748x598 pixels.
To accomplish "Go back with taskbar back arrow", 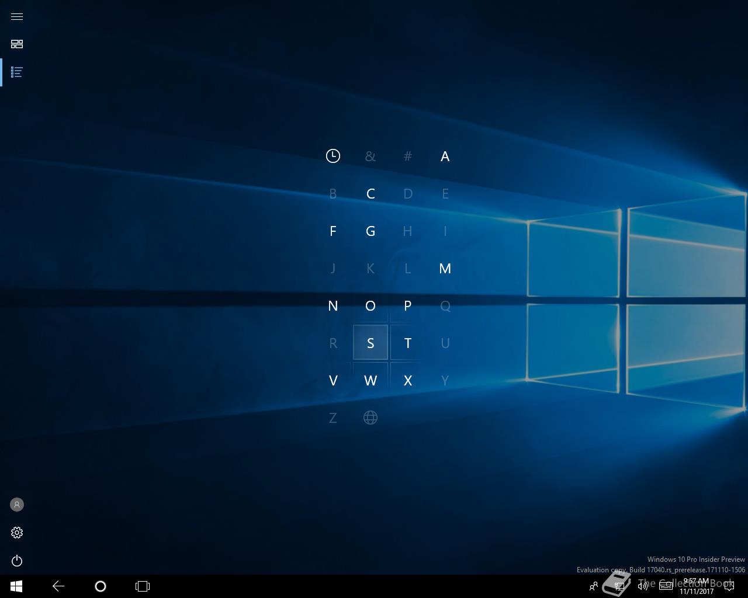I will 58,586.
